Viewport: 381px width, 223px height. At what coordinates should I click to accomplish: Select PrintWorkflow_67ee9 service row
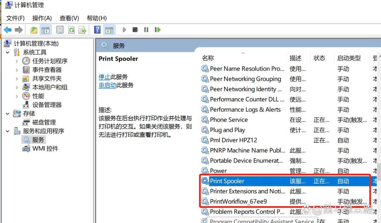[289, 201]
